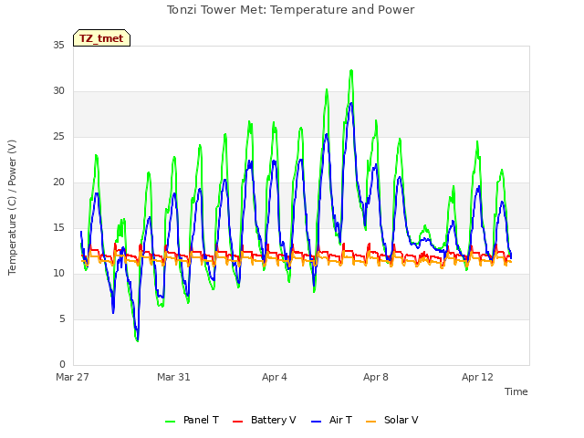Click the 'Apr 12' x-axis tick label
This screenshot has width=584, height=438.
pyautogui.click(x=477, y=377)
